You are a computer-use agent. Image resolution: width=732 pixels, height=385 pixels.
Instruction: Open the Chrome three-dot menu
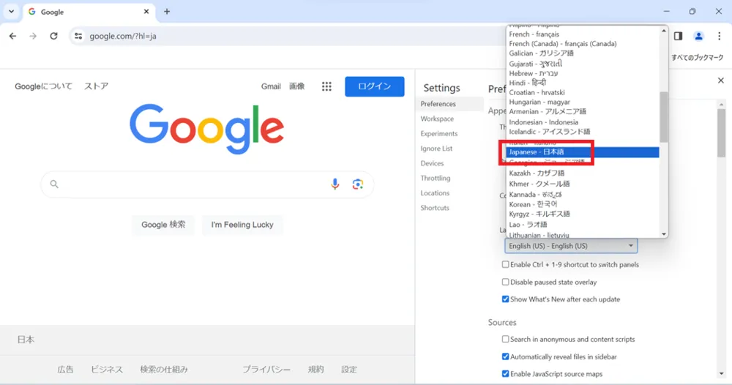(719, 36)
